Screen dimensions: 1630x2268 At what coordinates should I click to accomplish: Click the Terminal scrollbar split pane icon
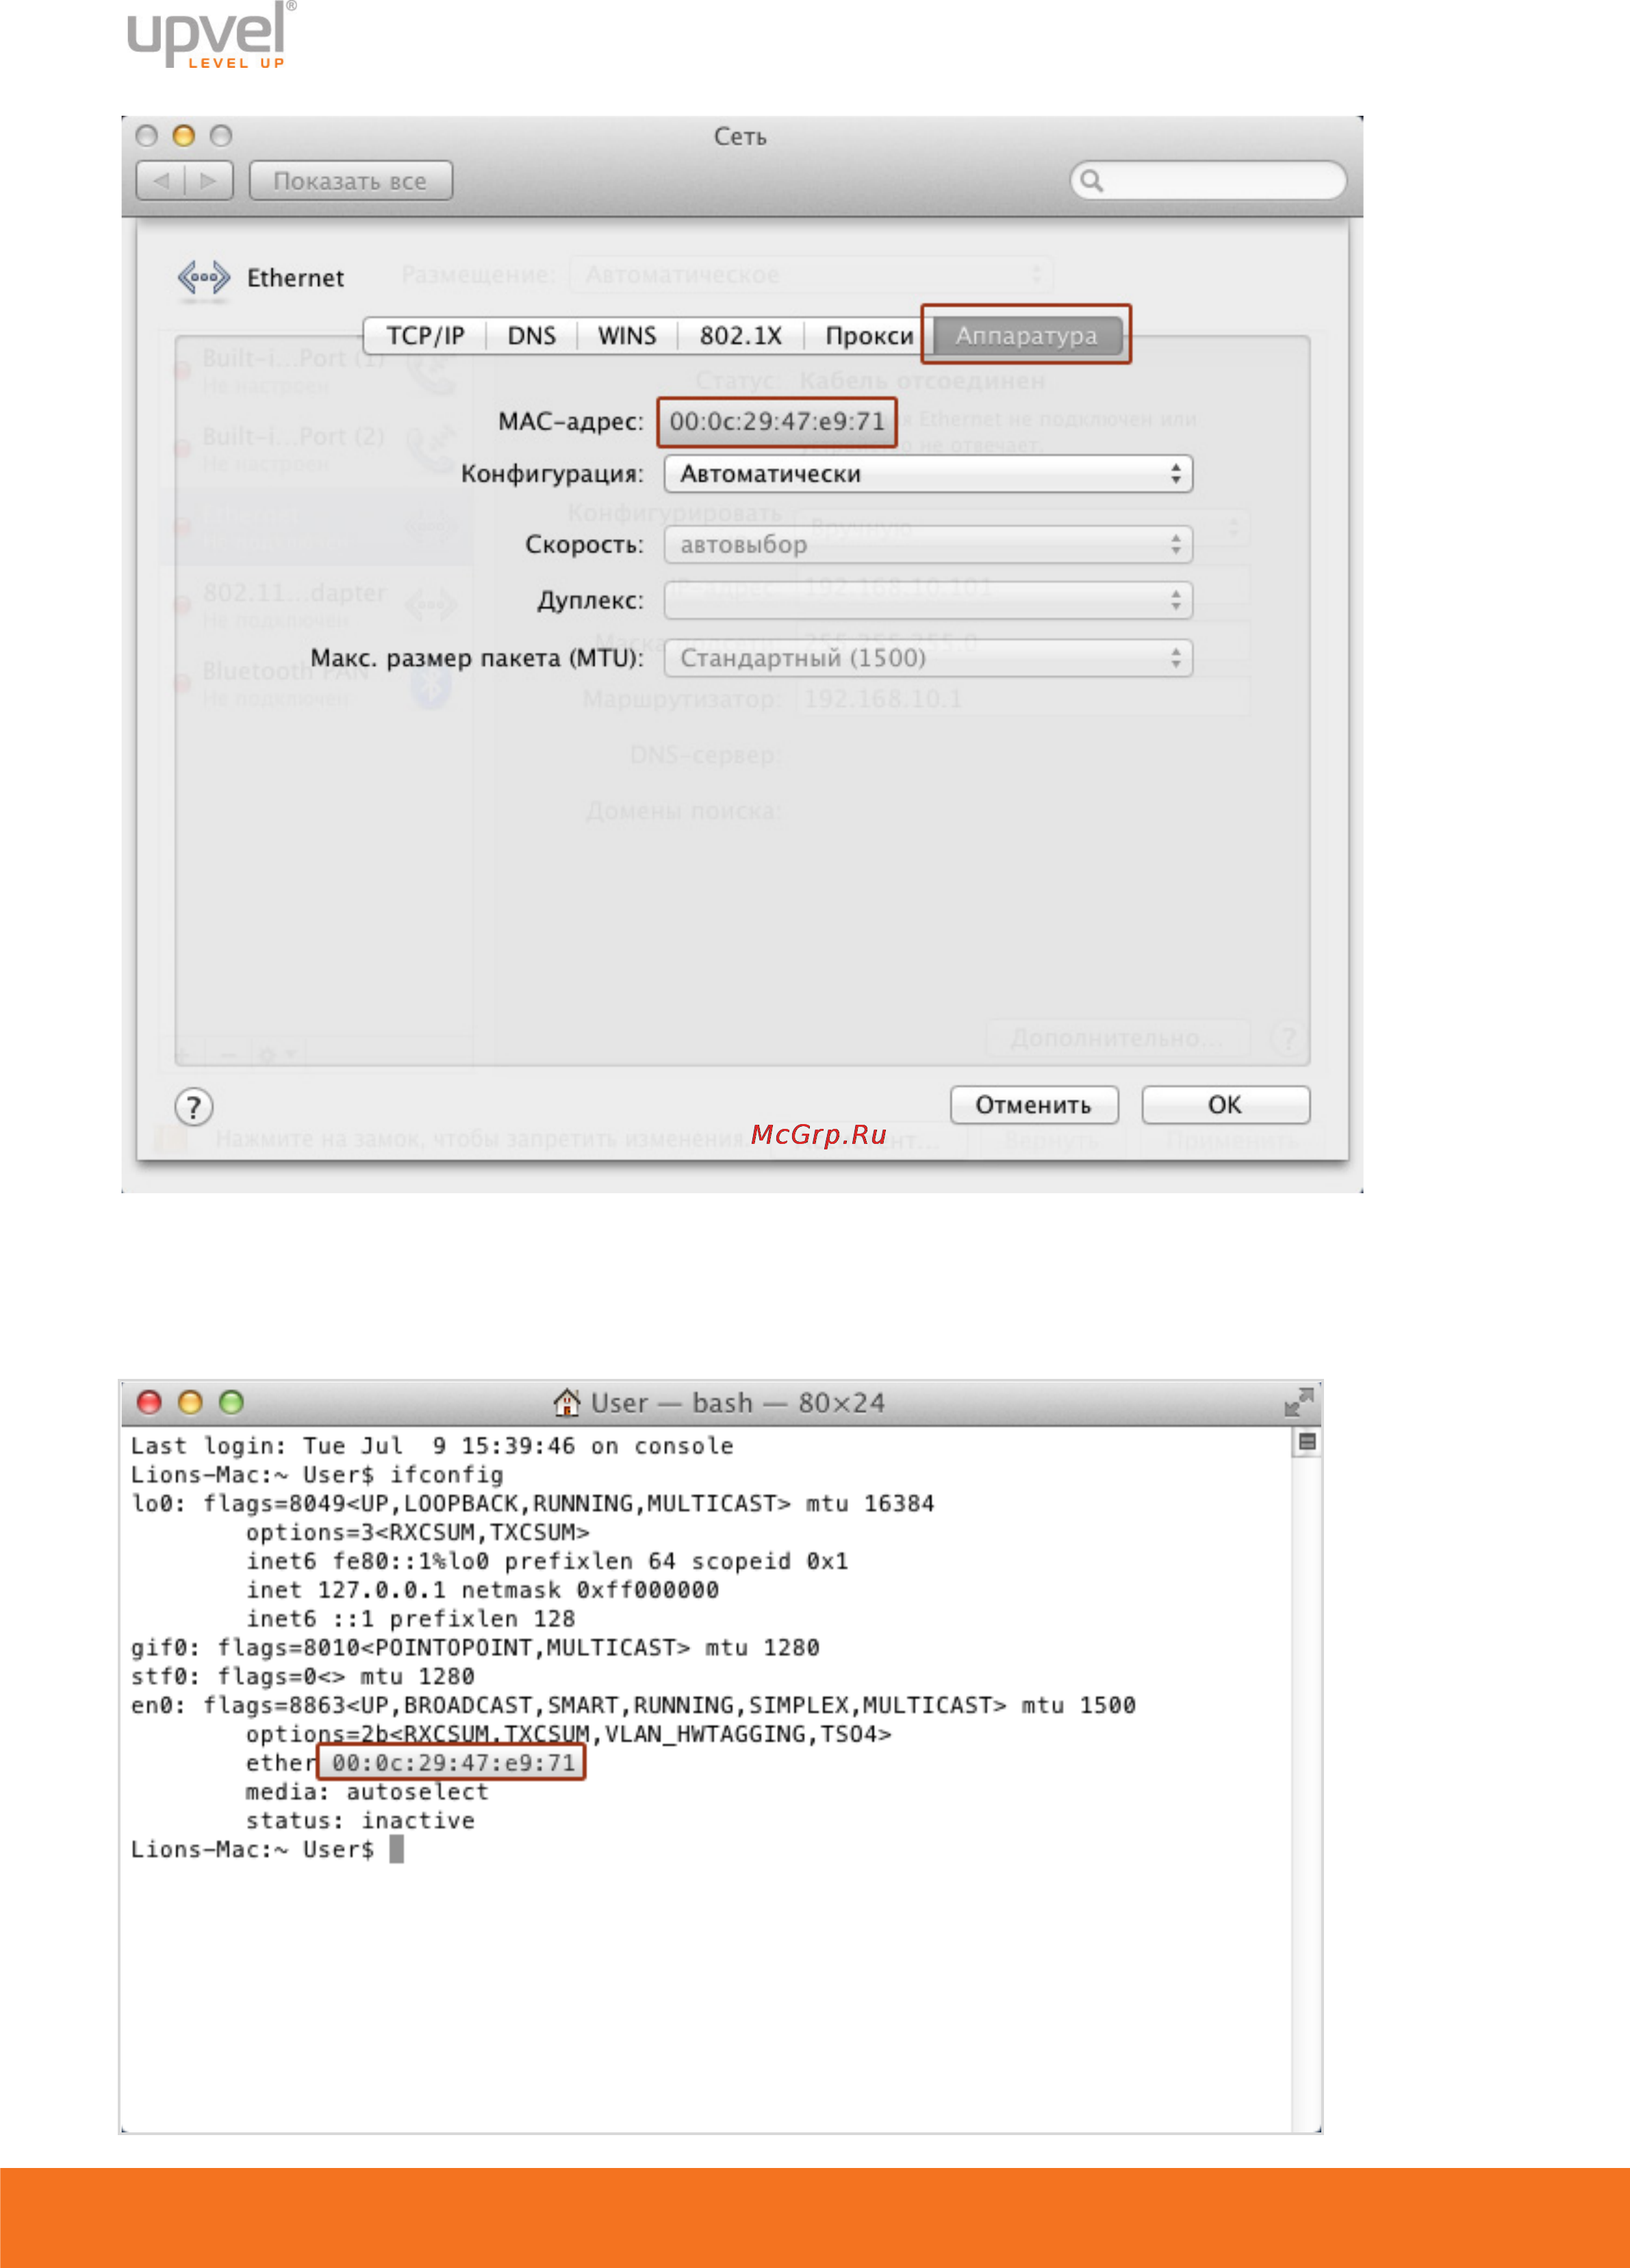click(1306, 1442)
